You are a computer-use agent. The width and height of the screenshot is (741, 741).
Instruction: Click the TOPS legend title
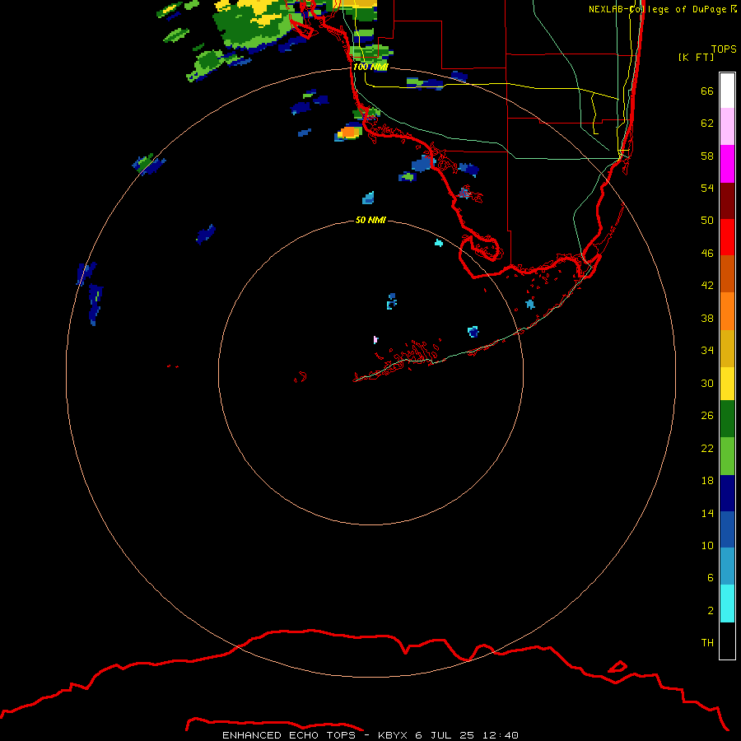point(724,49)
